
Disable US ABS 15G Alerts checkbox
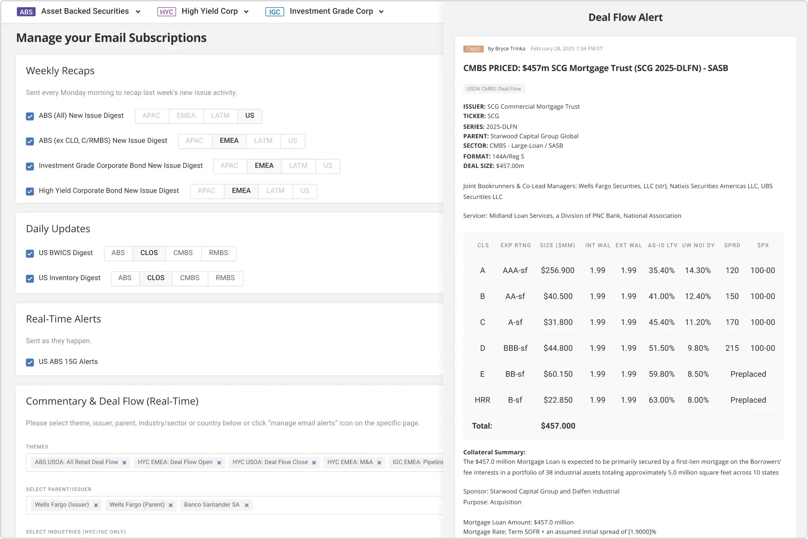(30, 362)
